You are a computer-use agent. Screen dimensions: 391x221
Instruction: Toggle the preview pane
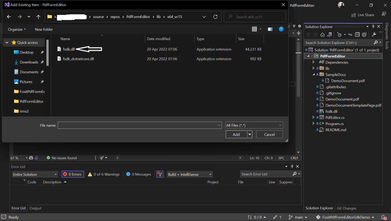click(270, 29)
